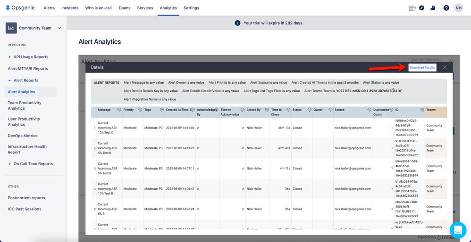Open gear settings for Acknowledged By column
The width and height of the screenshot is (471, 242).
(x=216, y=110)
